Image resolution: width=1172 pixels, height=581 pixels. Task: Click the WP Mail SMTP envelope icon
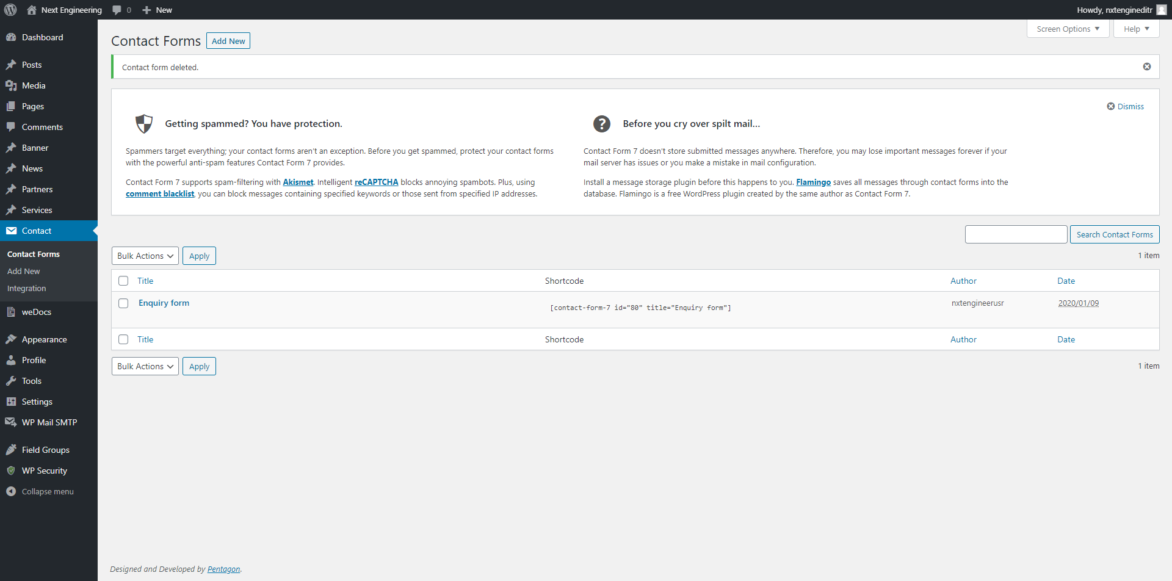pyautogui.click(x=11, y=422)
